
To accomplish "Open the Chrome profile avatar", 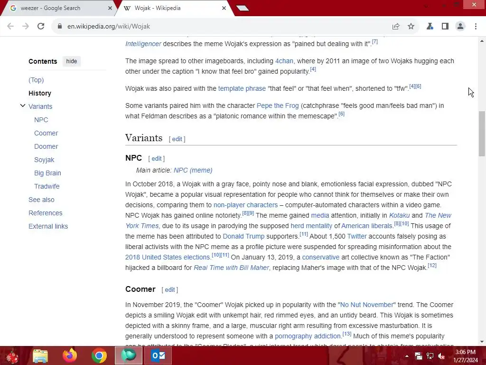I will click(x=460, y=27).
